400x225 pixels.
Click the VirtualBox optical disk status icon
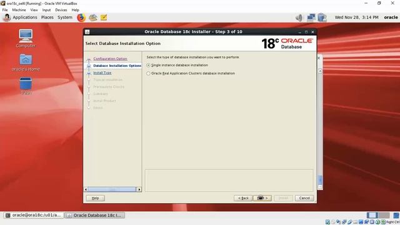[x=333, y=222]
